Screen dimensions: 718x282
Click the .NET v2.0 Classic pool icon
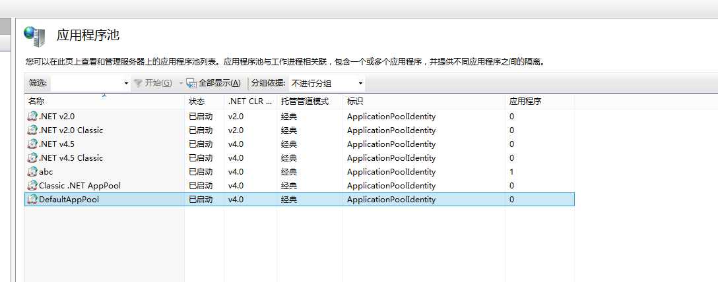click(x=32, y=130)
